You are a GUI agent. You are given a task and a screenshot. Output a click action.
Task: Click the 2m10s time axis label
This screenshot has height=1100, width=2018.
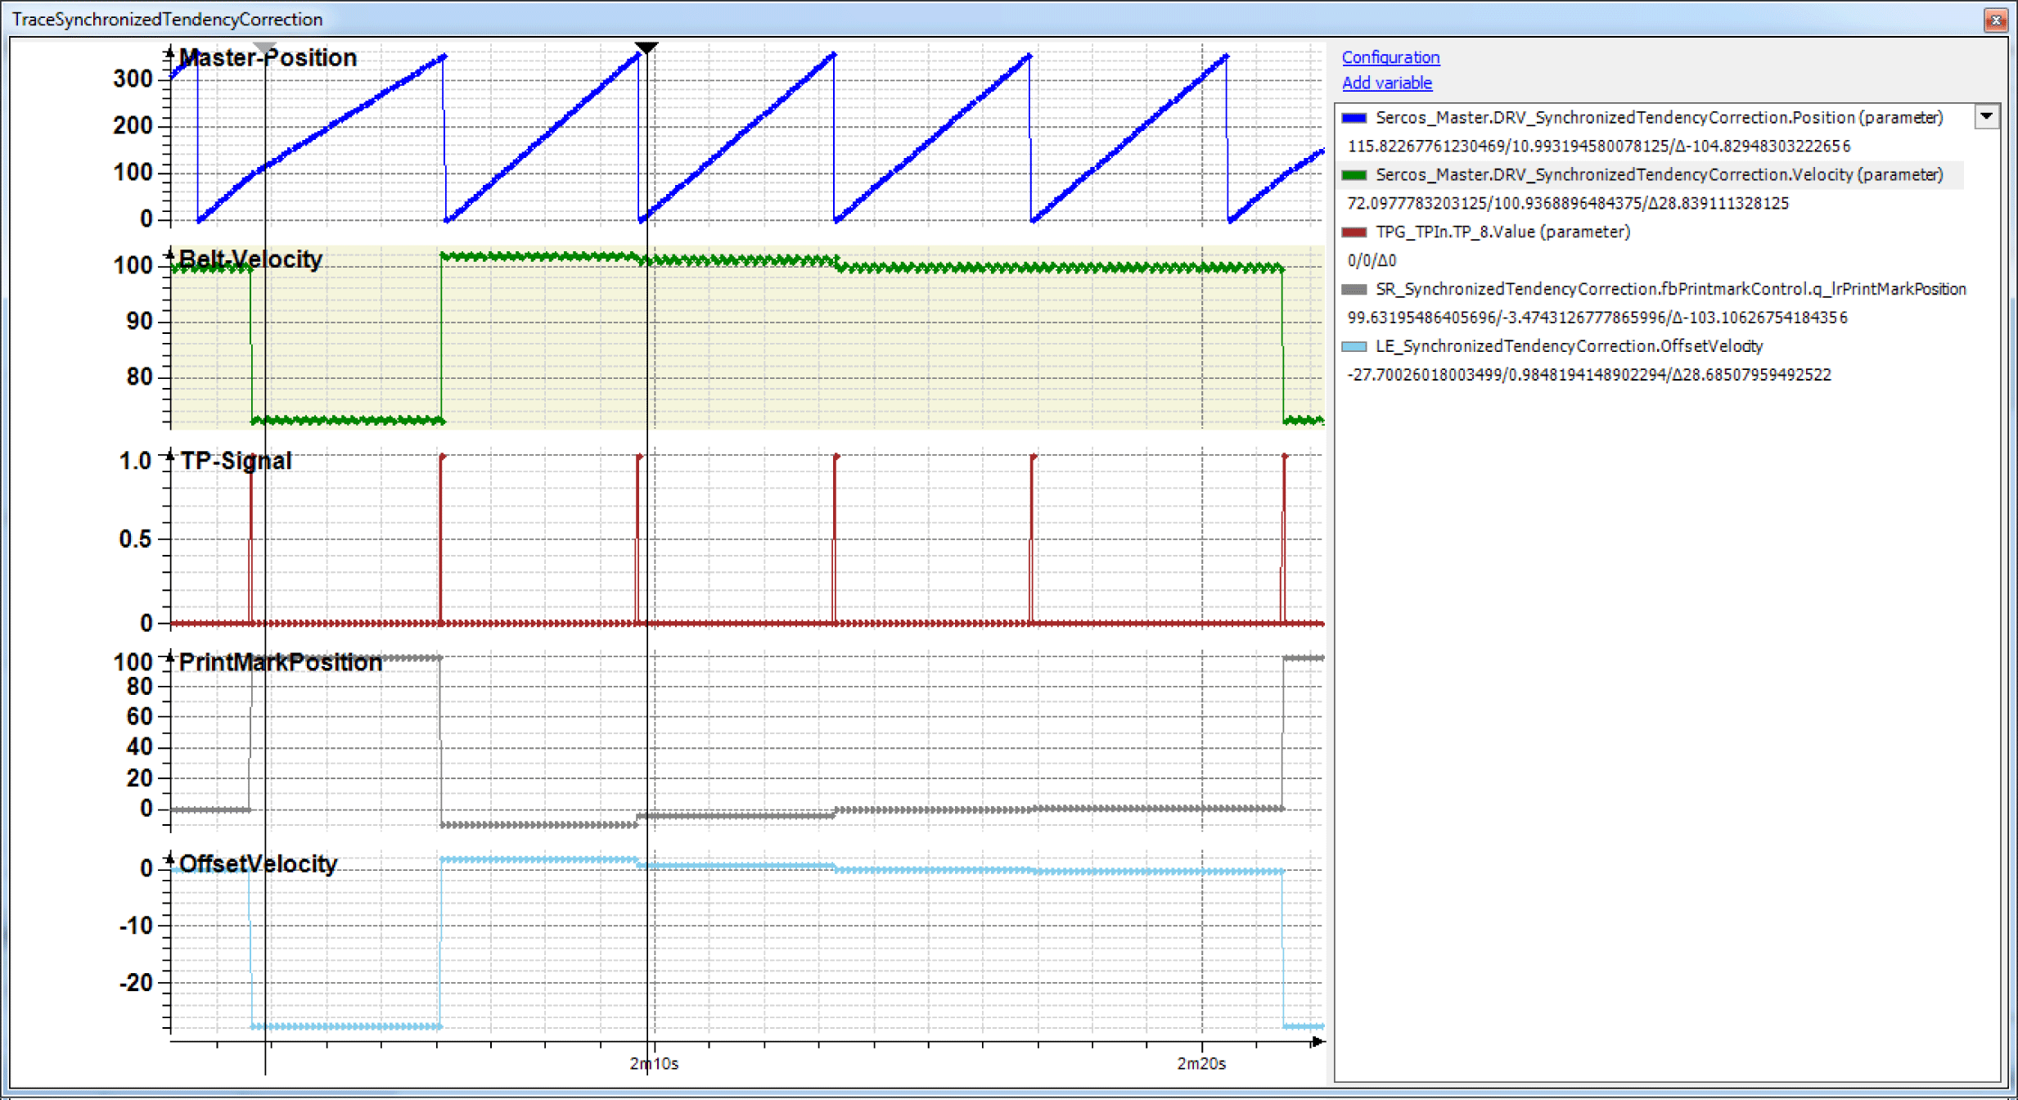(654, 1063)
